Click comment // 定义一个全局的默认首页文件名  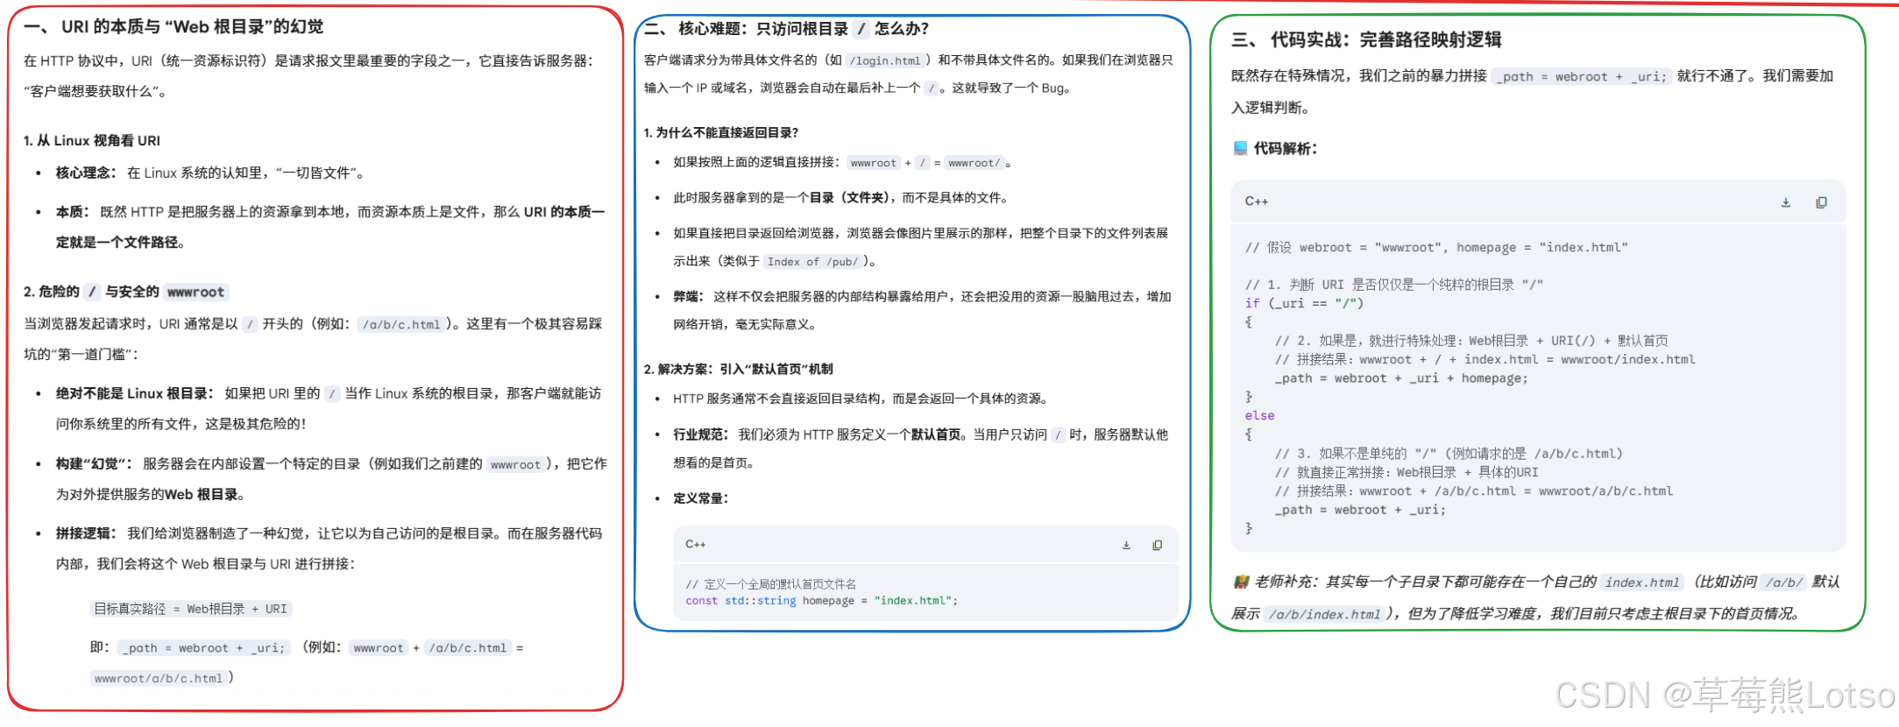click(x=771, y=583)
